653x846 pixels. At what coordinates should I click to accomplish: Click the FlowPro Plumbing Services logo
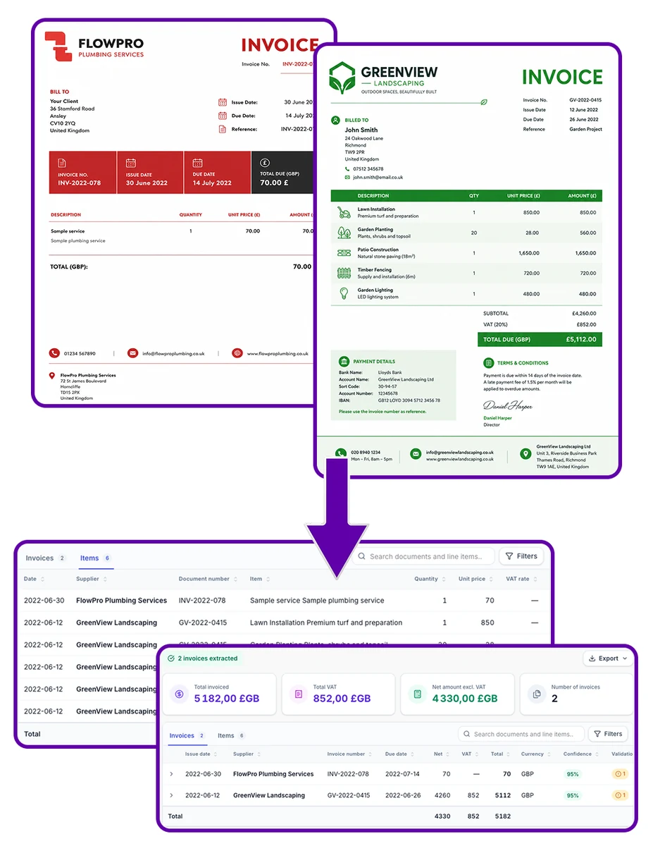[58, 47]
